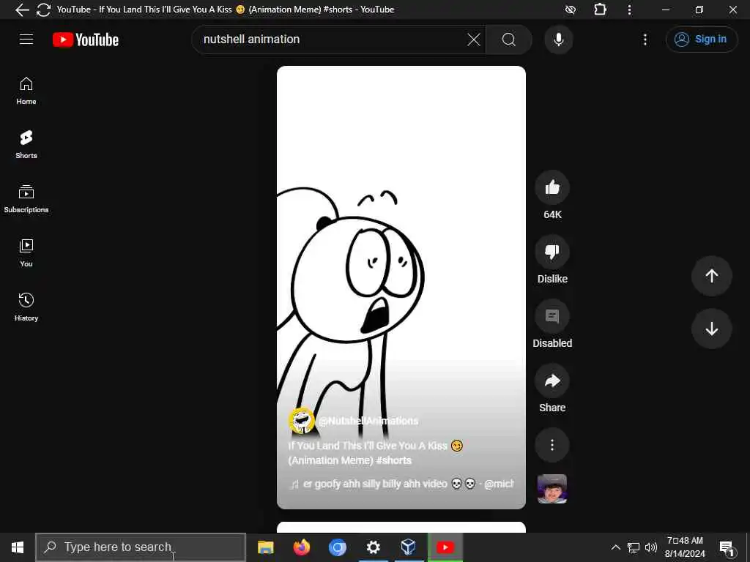
Task: Open the extensions puzzle icon
Action: click(601, 10)
